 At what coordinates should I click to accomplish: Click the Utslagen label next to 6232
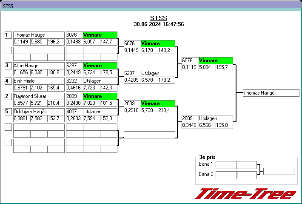coord(100,81)
